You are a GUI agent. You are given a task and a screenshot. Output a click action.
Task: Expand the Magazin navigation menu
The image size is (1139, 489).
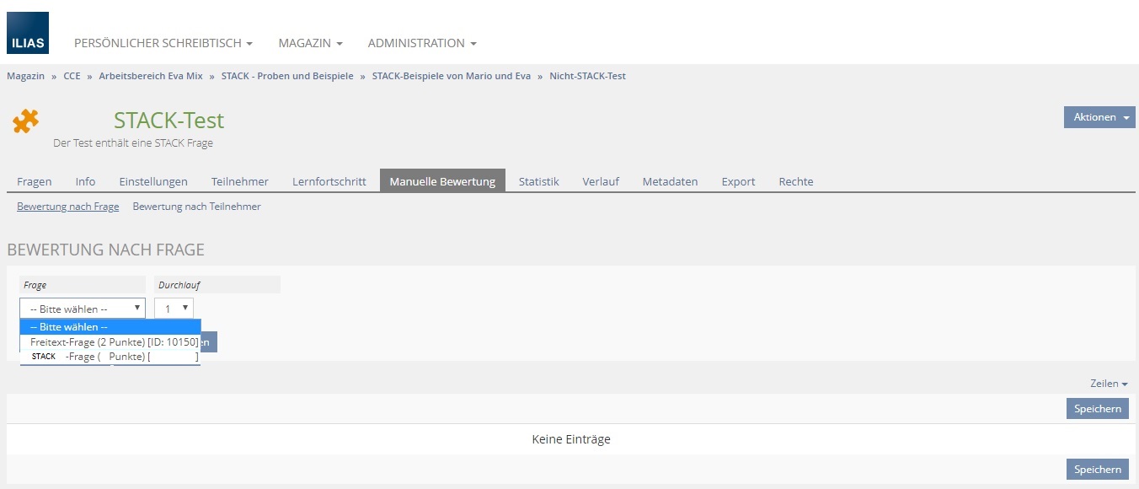click(x=310, y=43)
